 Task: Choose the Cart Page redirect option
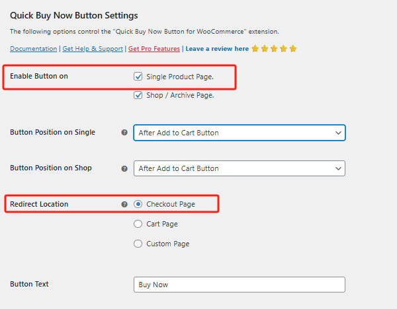click(x=138, y=224)
